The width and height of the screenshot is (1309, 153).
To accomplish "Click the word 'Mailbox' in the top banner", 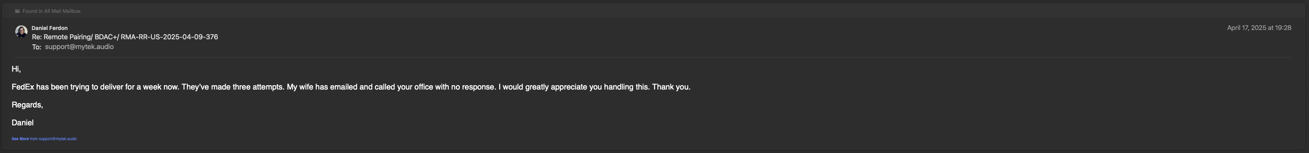I will click(72, 11).
